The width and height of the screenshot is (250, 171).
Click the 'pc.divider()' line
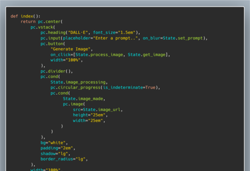56,71
